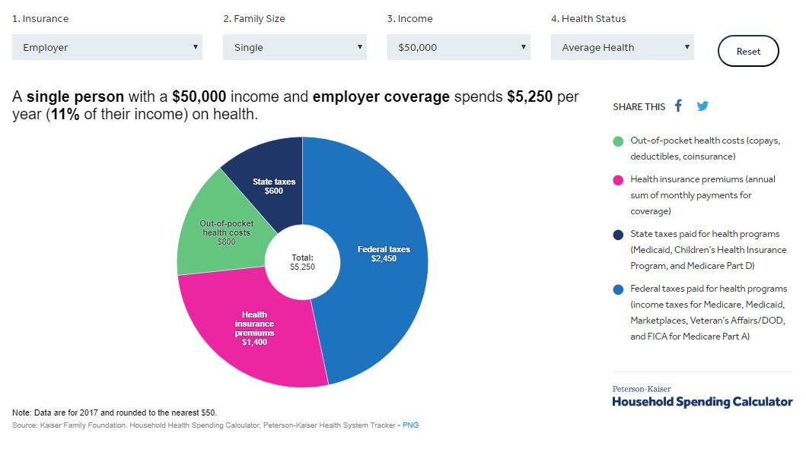
Task: Click the Total: $5,250 center label
Action: click(302, 262)
